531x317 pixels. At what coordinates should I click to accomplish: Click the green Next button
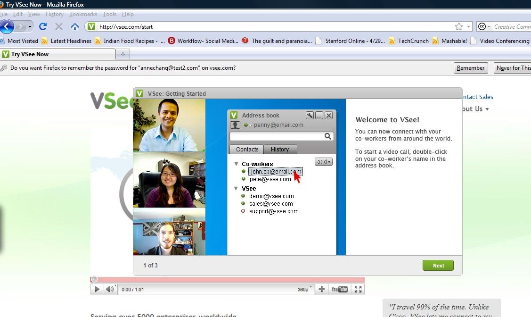pos(438,266)
